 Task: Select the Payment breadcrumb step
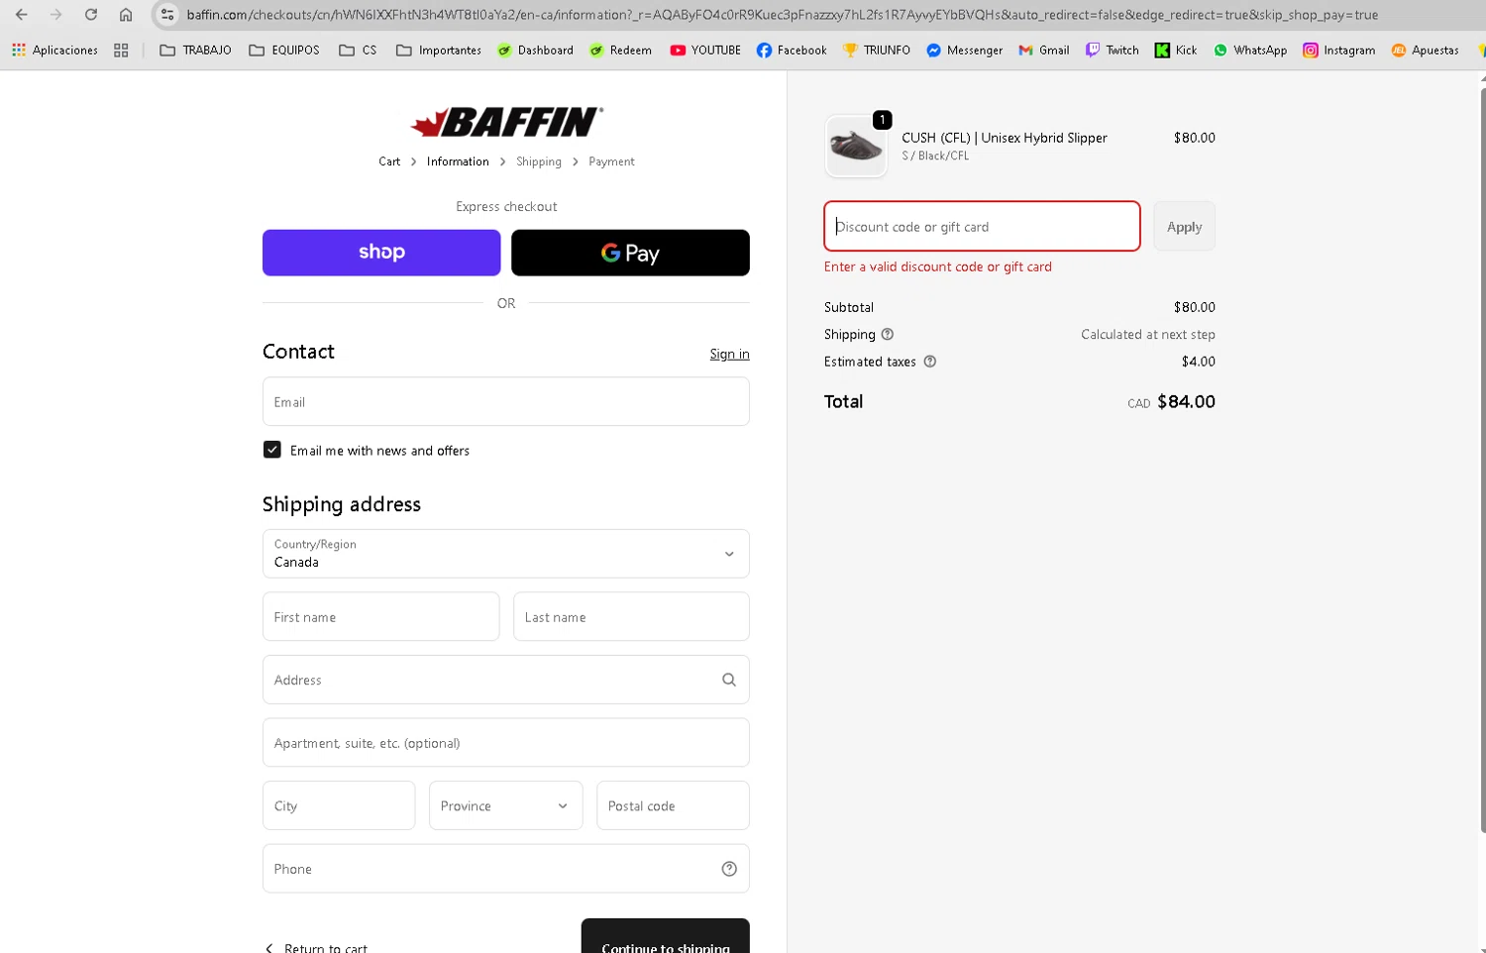click(611, 161)
